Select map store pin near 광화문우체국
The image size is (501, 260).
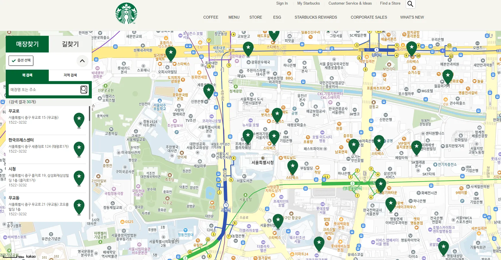(248, 49)
